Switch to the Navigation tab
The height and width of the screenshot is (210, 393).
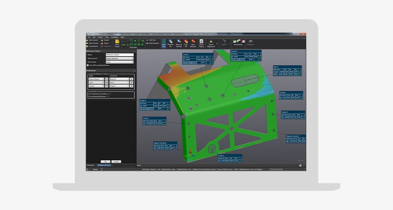click(x=91, y=165)
